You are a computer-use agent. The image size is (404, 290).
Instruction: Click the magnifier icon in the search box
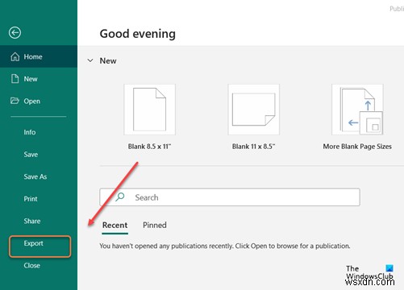[120, 197]
